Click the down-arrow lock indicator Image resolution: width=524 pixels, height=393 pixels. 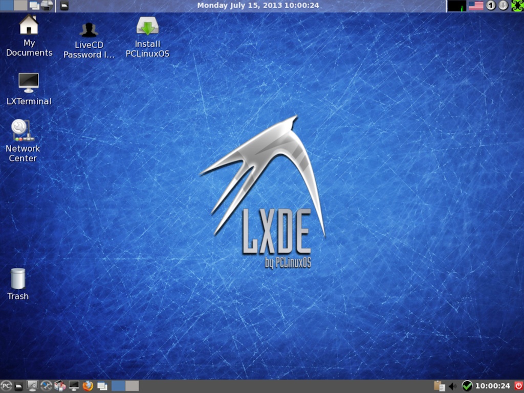504,5
